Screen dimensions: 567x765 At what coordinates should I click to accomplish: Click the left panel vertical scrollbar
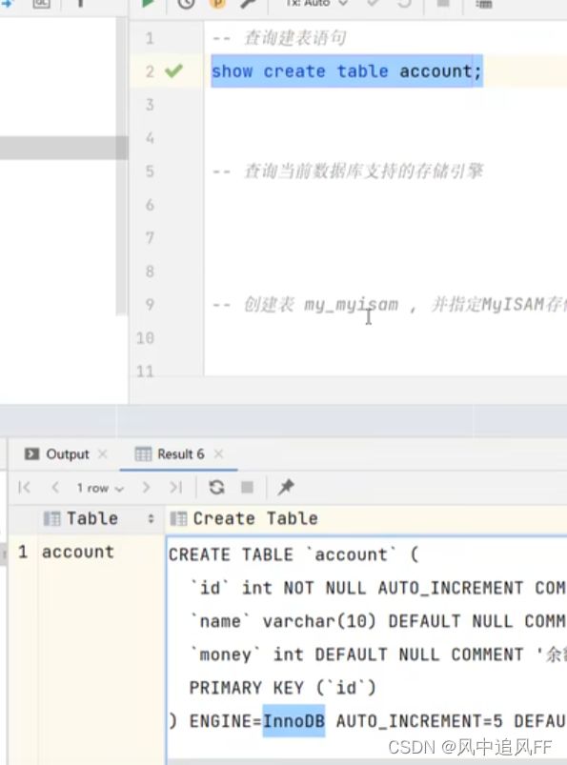[x=122, y=166]
